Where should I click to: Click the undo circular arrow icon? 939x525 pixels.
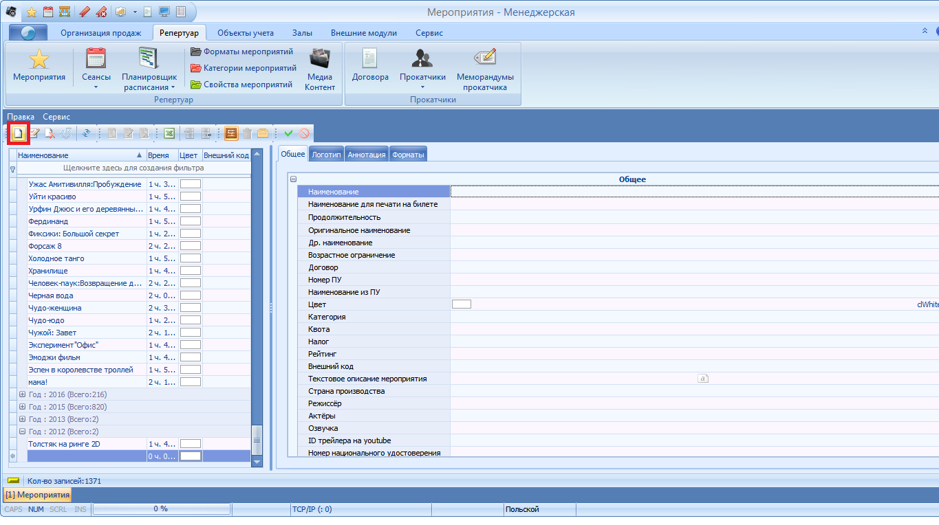click(x=65, y=133)
